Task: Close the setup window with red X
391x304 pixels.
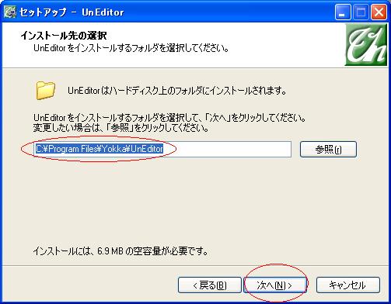Action: pyautogui.click(x=379, y=12)
